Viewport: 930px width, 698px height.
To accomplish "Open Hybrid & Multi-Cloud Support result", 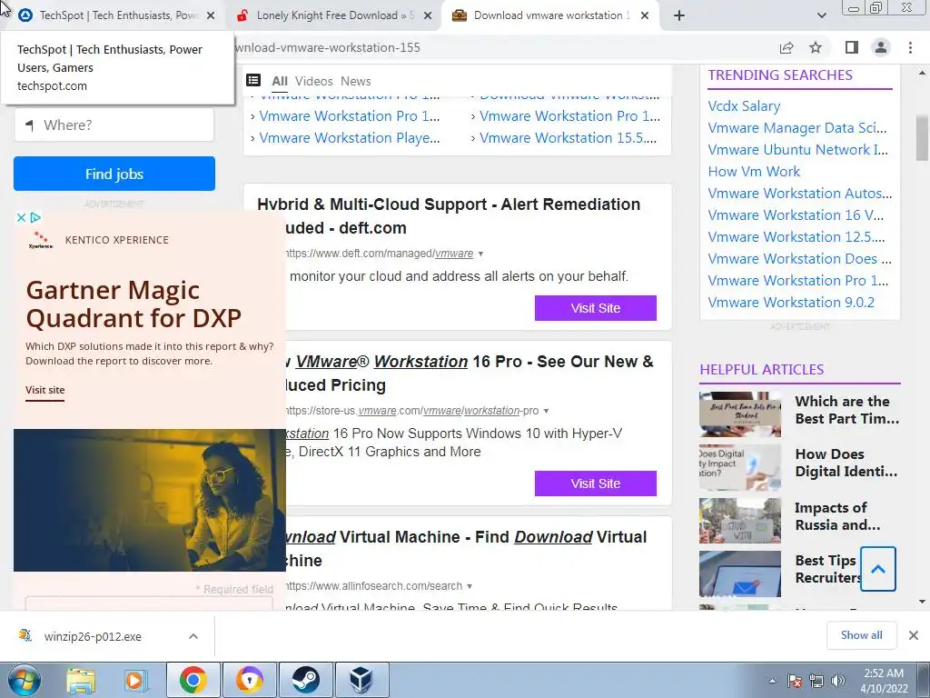I will (449, 216).
